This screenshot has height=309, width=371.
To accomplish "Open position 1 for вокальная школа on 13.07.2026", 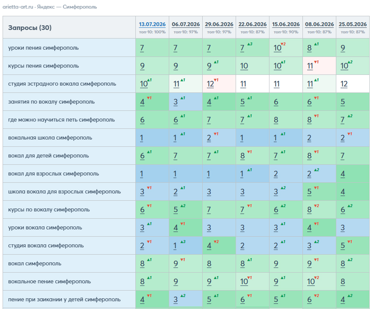I will pos(141,138).
